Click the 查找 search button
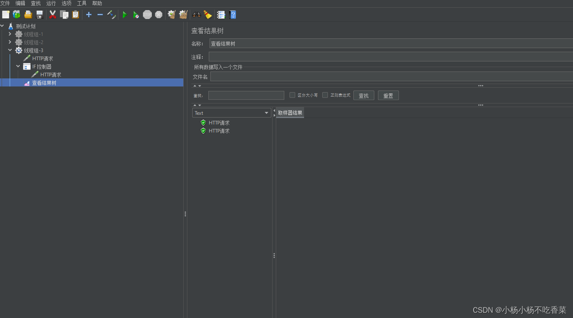 click(x=364, y=95)
